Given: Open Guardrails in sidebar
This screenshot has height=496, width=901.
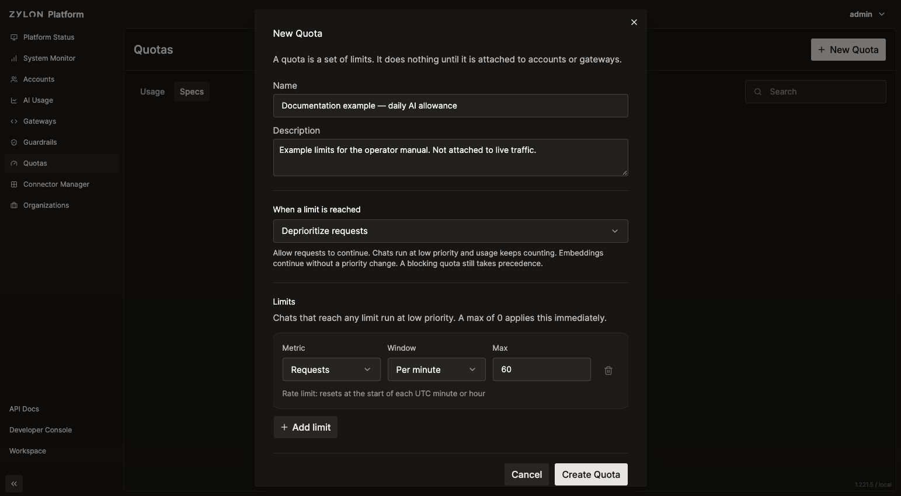Looking at the screenshot, I should point(62,142).
